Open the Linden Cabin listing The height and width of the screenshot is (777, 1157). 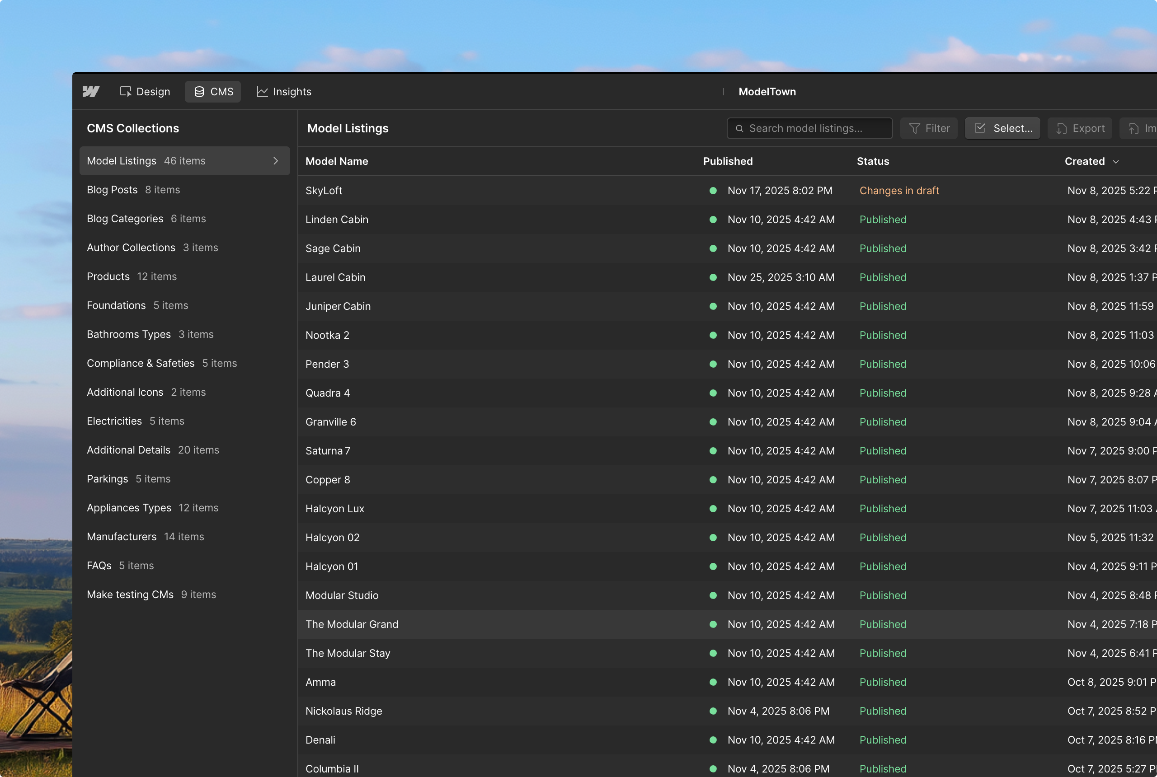click(337, 220)
